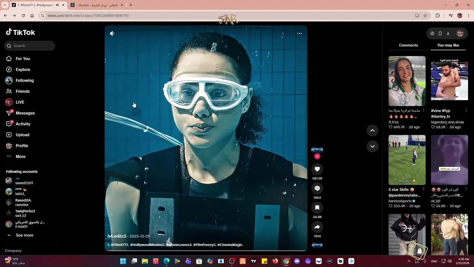The width and height of the screenshot is (474, 267).
Task: Go to Chrome home page
Action: tap(32, 16)
